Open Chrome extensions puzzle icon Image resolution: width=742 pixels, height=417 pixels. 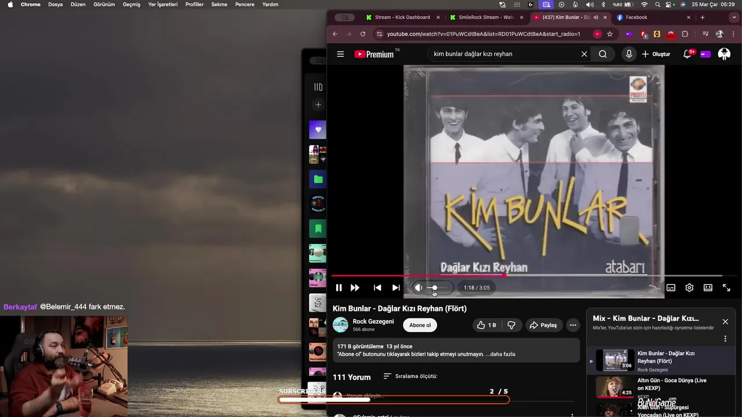point(685,34)
